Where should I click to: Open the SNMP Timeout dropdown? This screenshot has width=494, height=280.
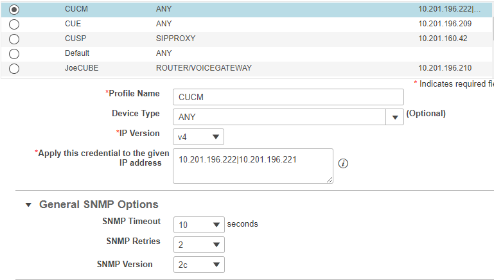point(198,225)
